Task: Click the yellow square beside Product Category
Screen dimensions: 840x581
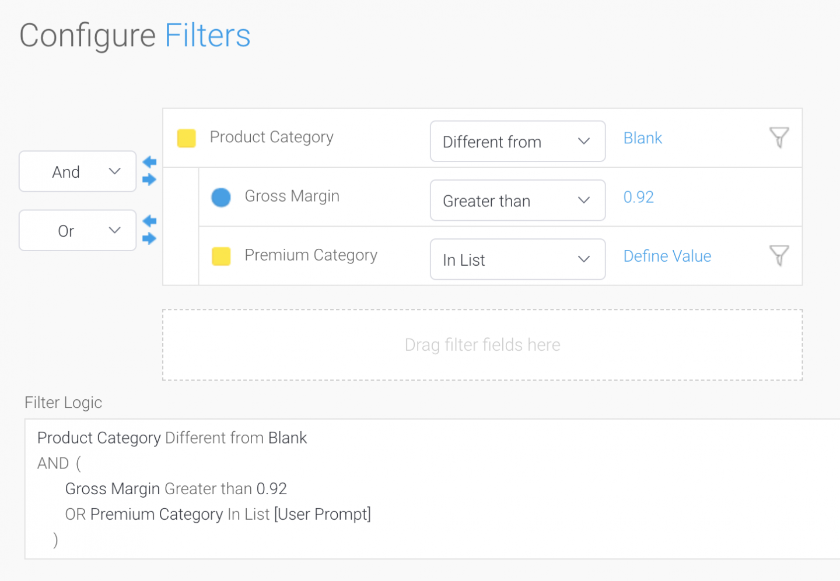Action: pyautogui.click(x=186, y=138)
